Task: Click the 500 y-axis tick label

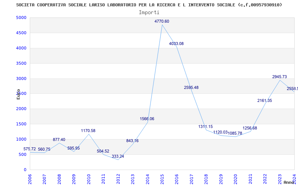Action: click(22, 154)
